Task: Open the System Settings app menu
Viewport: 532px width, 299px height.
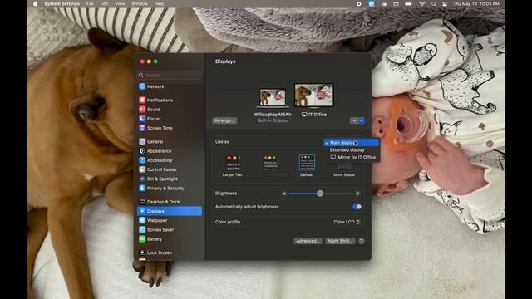Action: point(62,3)
